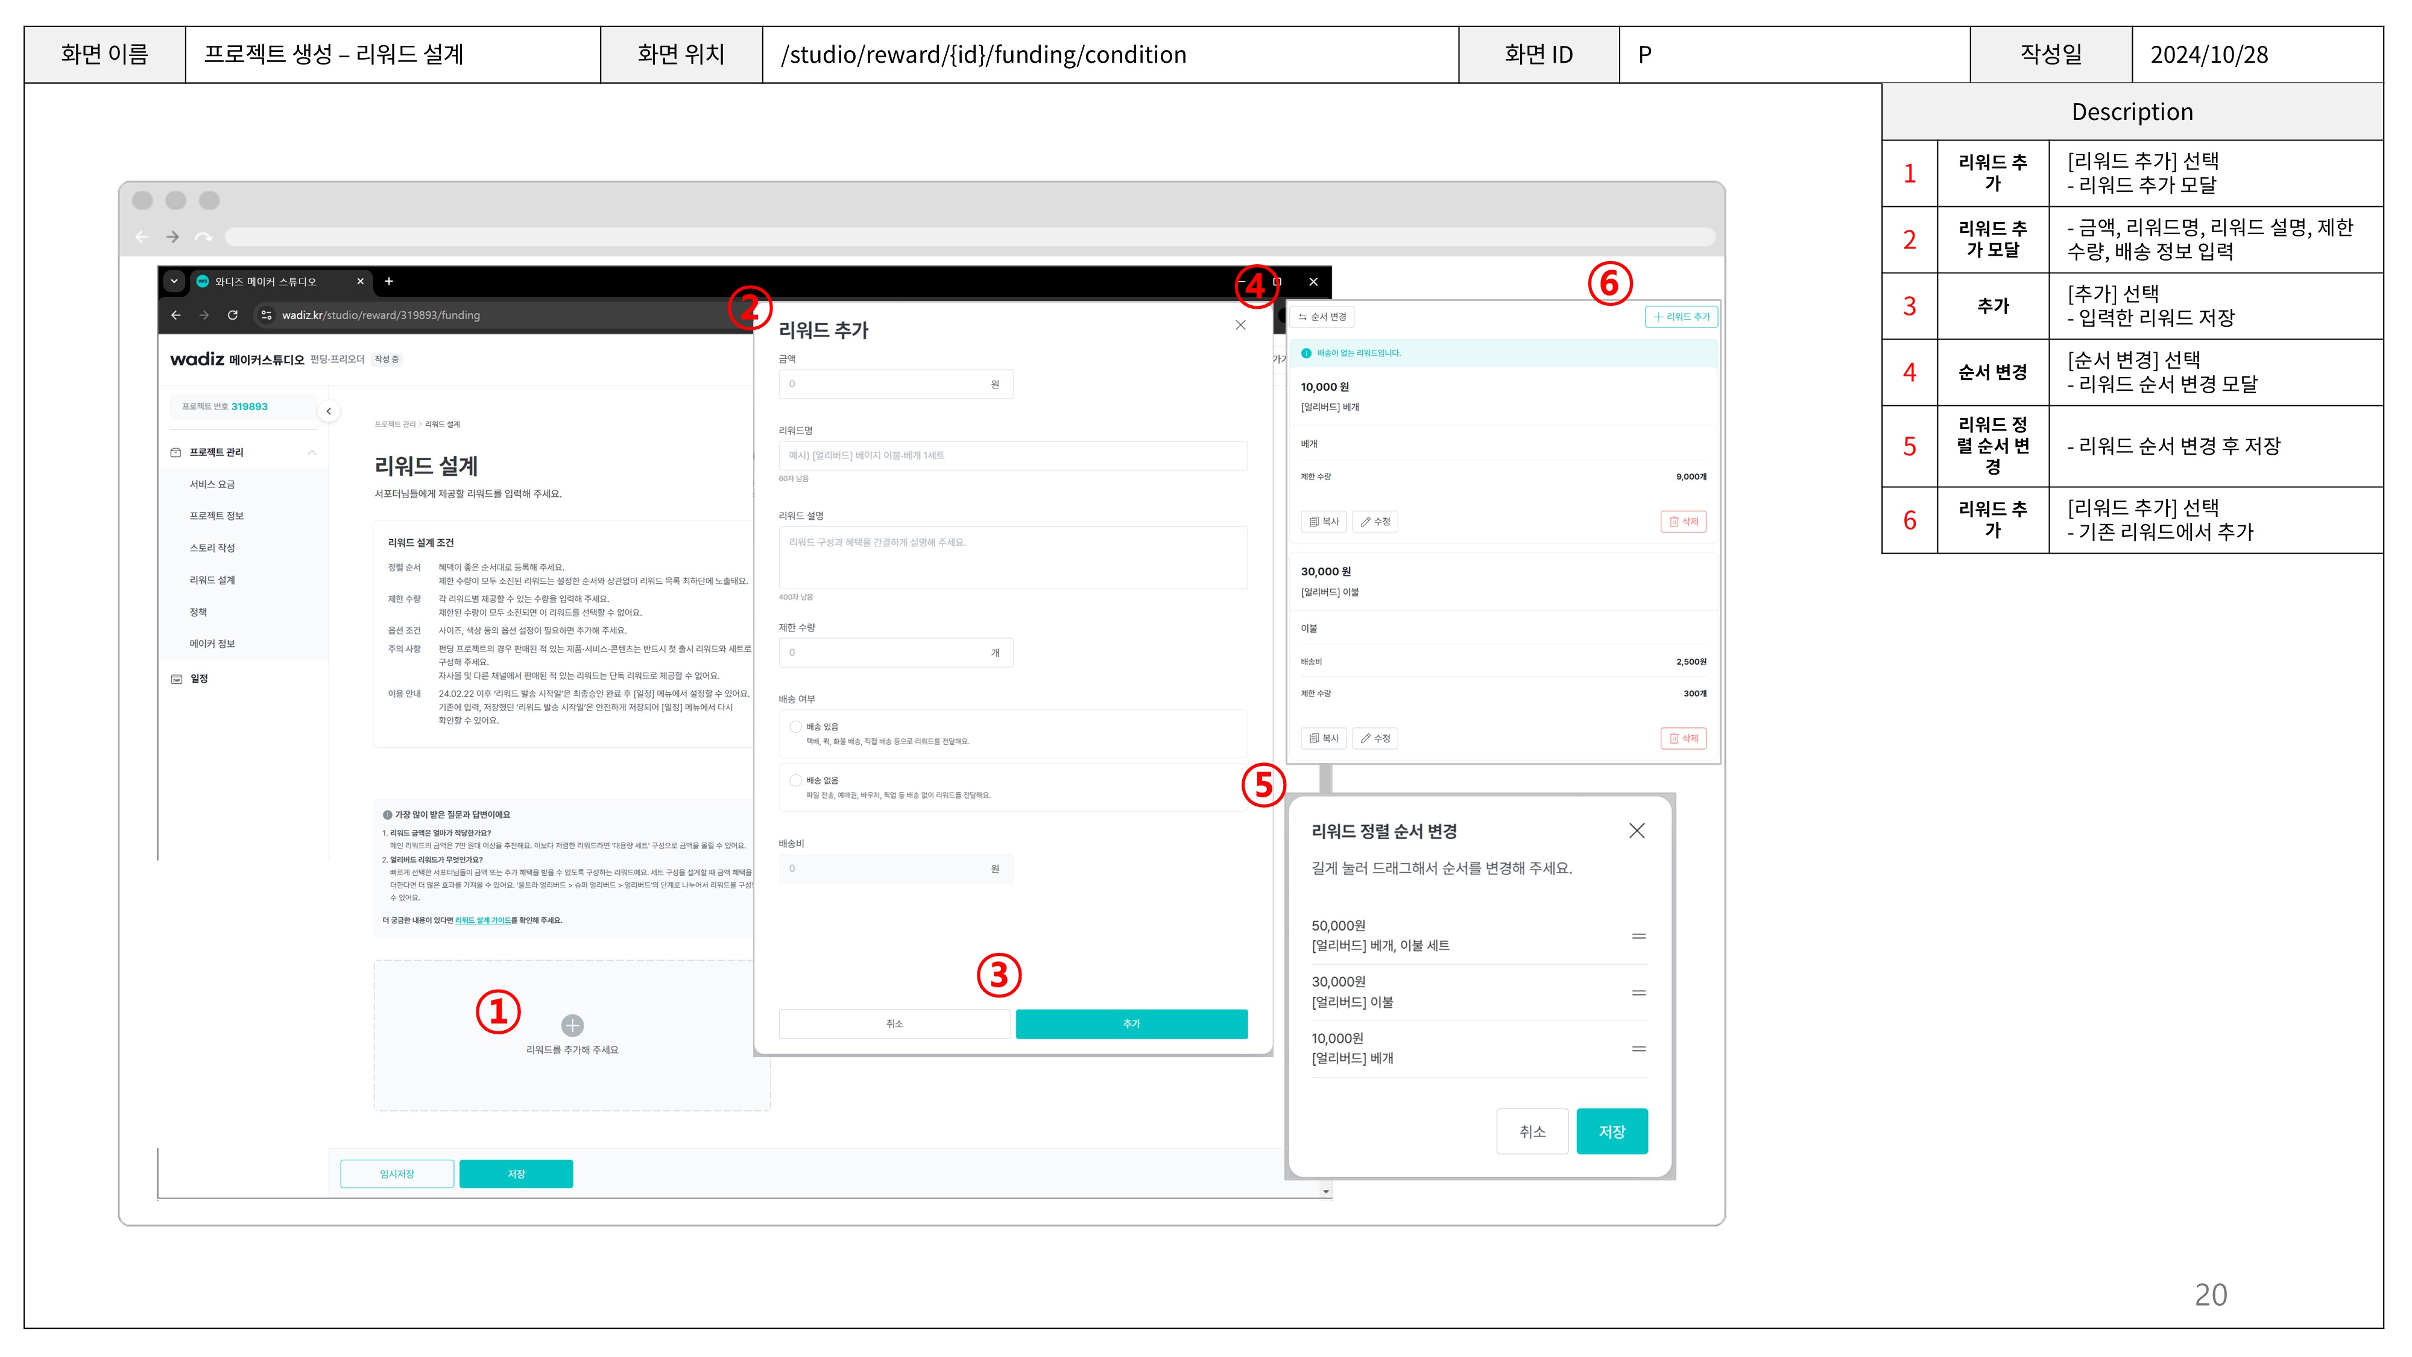The height and width of the screenshot is (1357, 2412).
Task: Close the 리워드 추가 modal with X
Action: tap(1240, 325)
